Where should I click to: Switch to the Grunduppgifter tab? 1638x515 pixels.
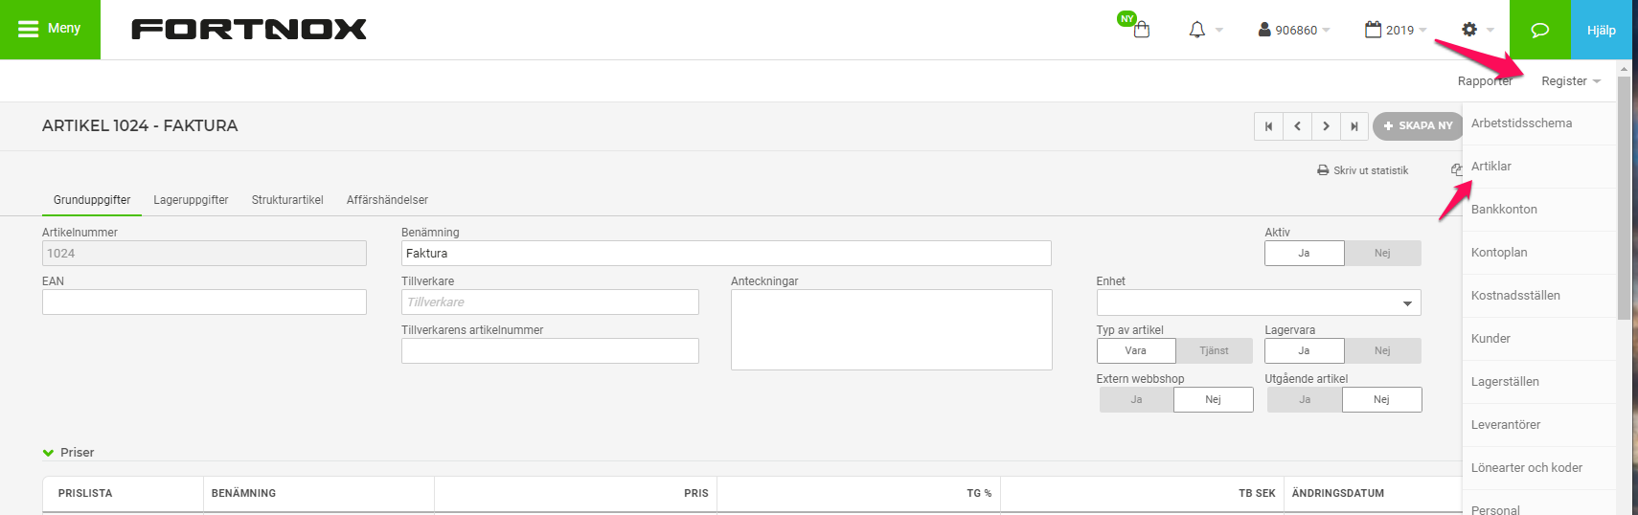click(x=92, y=200)
